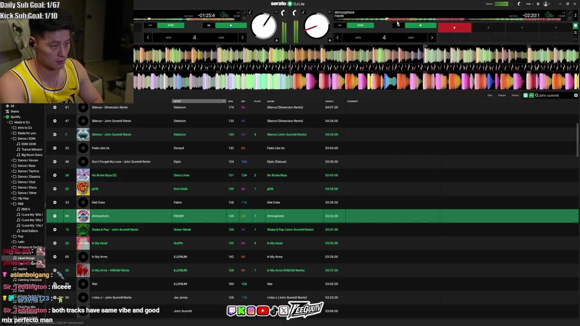Increase right deck auto loop length
The image size is (580, 326).
tap(432, 38)
